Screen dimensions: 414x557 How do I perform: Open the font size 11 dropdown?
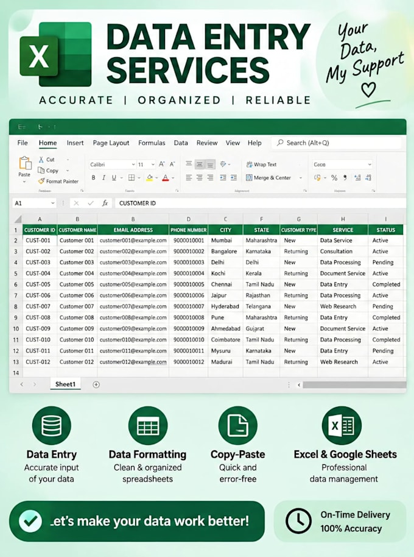click(x=153, y=165)
